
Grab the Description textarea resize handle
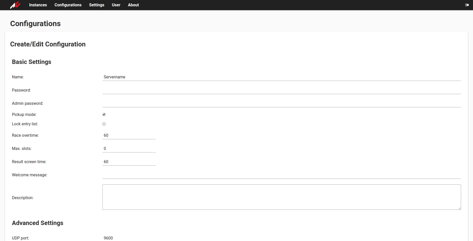(460, 208)
